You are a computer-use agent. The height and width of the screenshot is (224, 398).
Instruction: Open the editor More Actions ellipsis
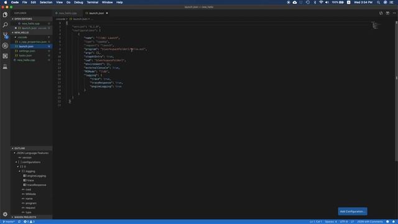point(394,13)
